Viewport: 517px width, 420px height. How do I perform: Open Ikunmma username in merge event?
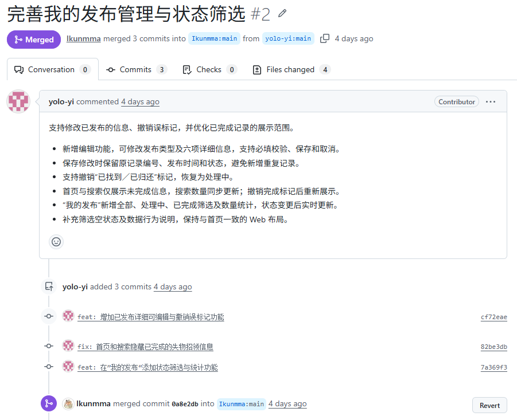point(94,403)
